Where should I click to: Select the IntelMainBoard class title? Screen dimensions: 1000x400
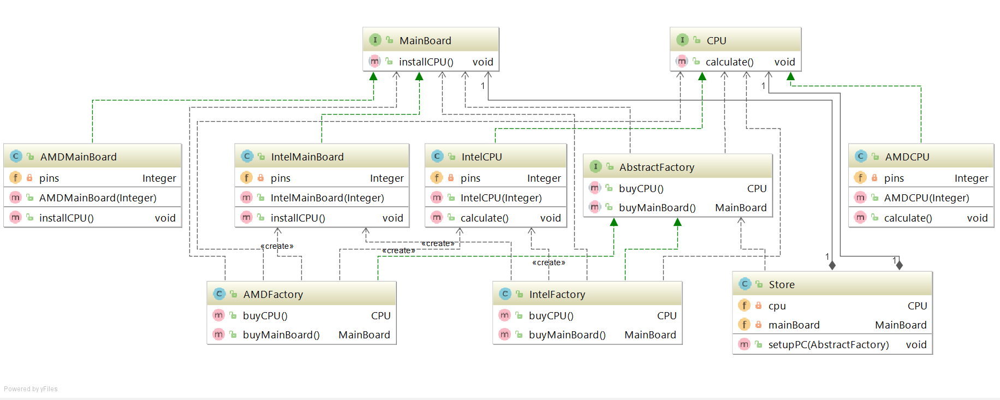(307, 157)
